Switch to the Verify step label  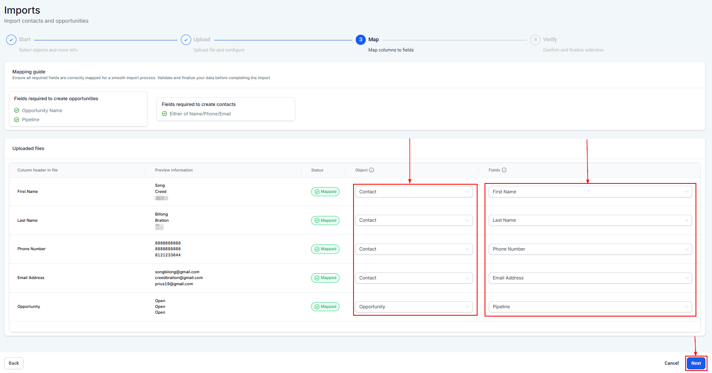pos(550,40)
